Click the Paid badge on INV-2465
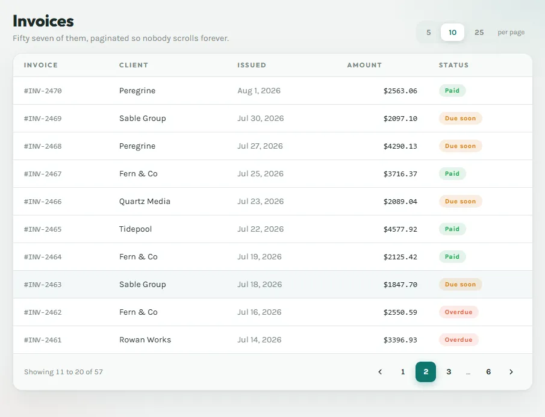The image size is (545, 417). (452, 229)
